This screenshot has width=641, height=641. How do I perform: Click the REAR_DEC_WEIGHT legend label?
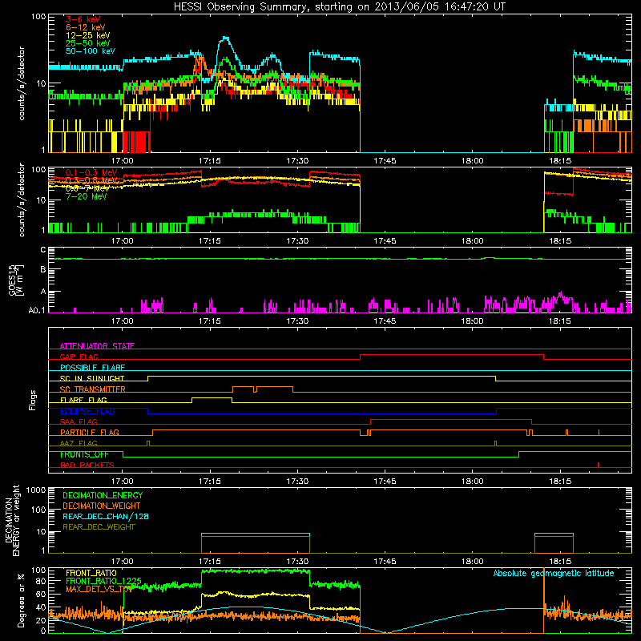pos(99,527)
